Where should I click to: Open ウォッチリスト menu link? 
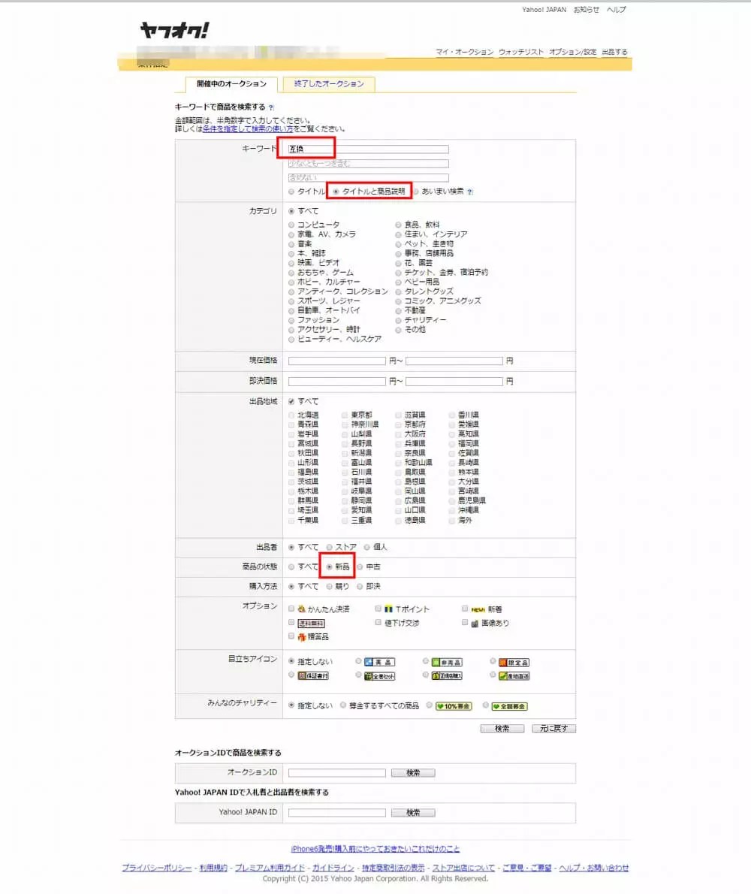520,52
